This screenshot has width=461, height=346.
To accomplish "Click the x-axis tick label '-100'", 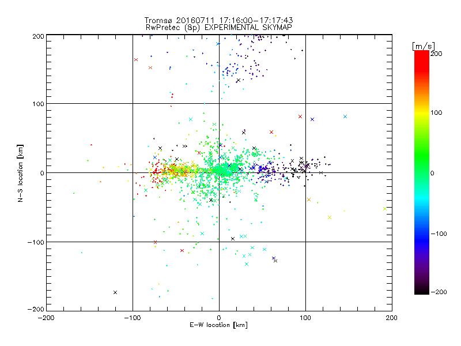I will 133,318.
